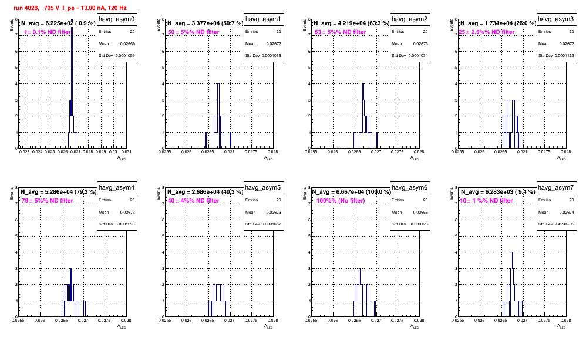Click the Std Dev value 0.0001034
586x337 pixels.
tap(418, 56)
